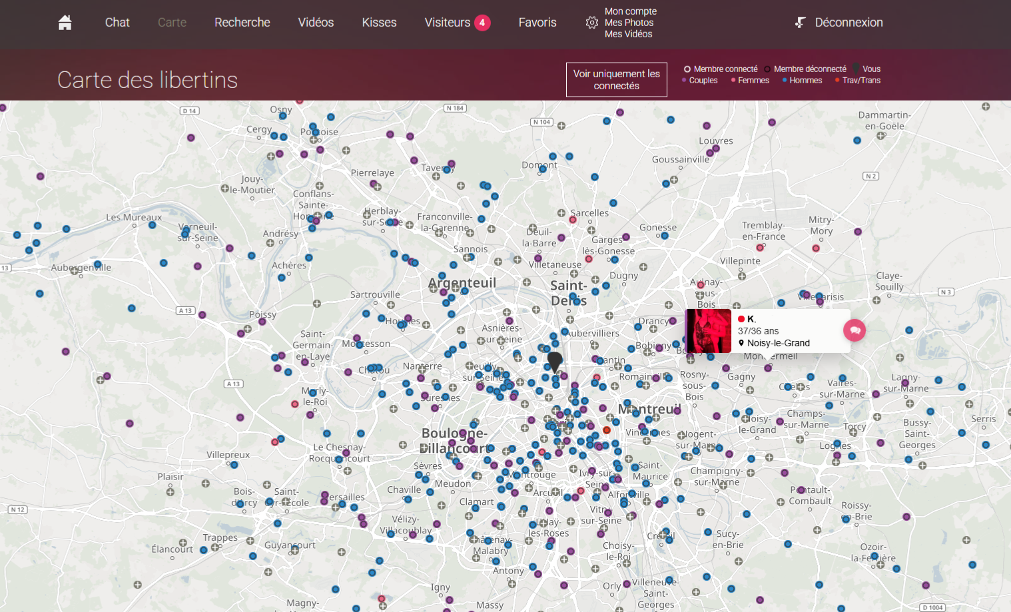1011x612 pixels.
Task: Open the Mes Photos link
Action: [x=629, y=23]
